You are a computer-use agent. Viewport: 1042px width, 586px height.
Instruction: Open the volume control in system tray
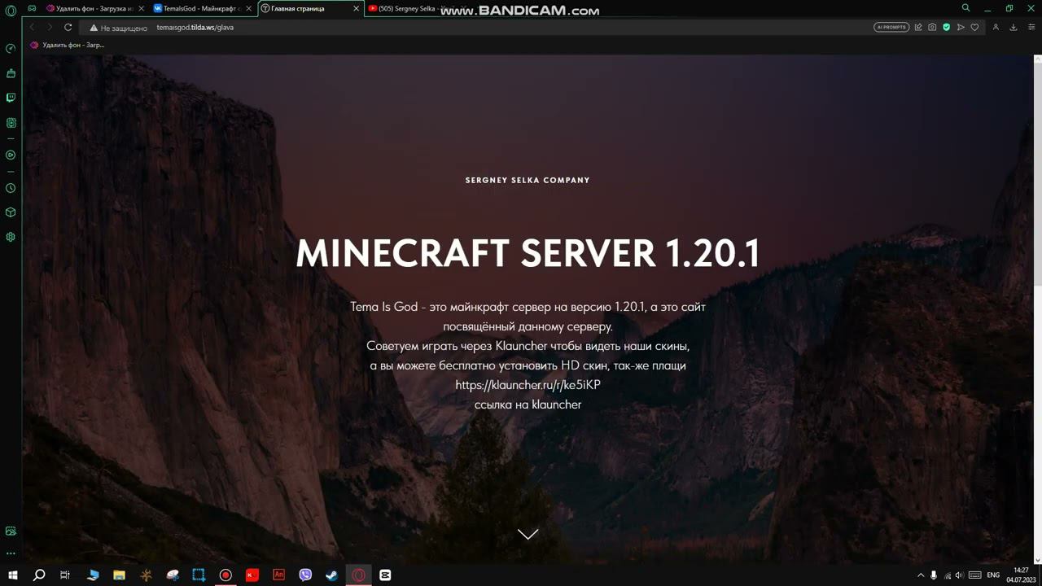(x=959, y=575)
